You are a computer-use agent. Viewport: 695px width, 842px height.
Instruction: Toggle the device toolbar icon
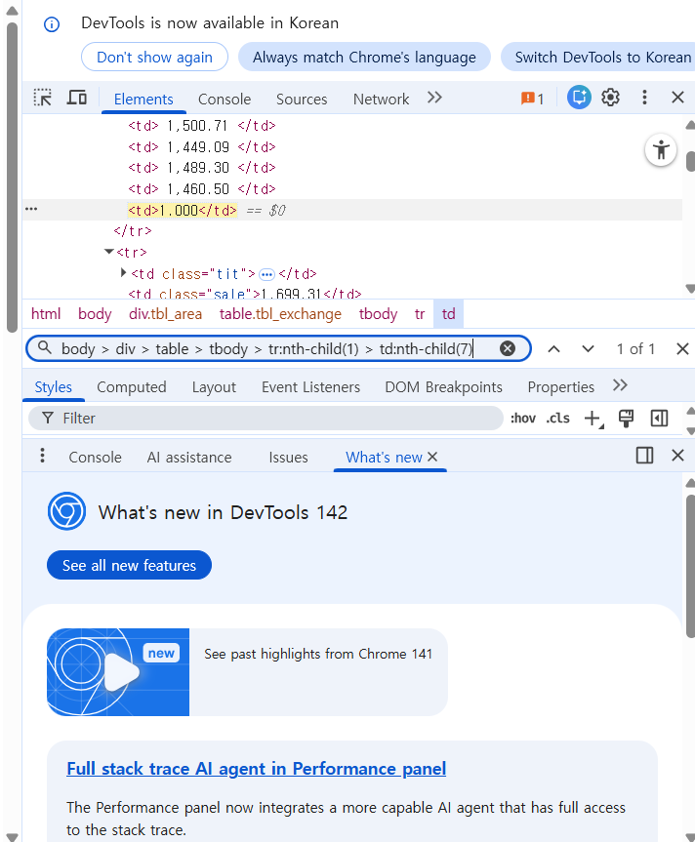point(77,98)
